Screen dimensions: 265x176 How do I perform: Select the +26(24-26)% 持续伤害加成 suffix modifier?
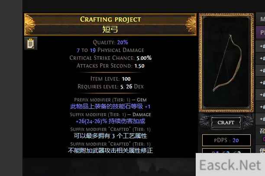[x=110, y=121]
